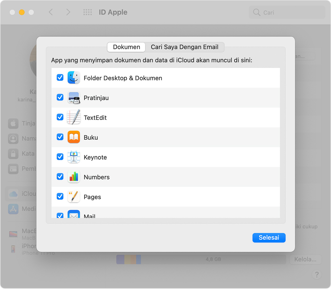This screenshot has width=331, height=289.
Task: Click the Numbers chart icon
Action: 74,177
